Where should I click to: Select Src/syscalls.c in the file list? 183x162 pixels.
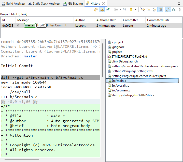pos(120,86)
